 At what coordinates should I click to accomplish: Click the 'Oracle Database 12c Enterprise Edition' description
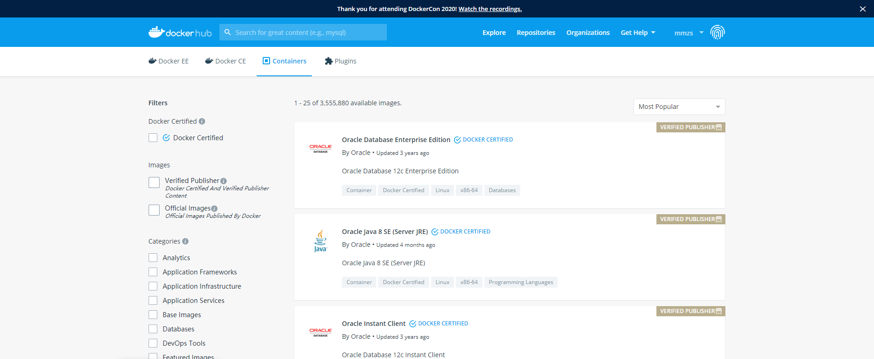pyautogui.click(x=400, y=171)
